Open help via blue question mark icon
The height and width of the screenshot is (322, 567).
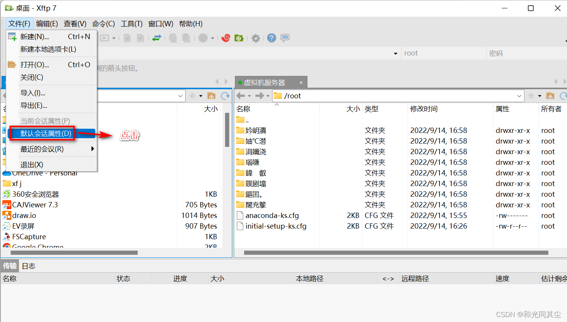click(x=271, y=38)
